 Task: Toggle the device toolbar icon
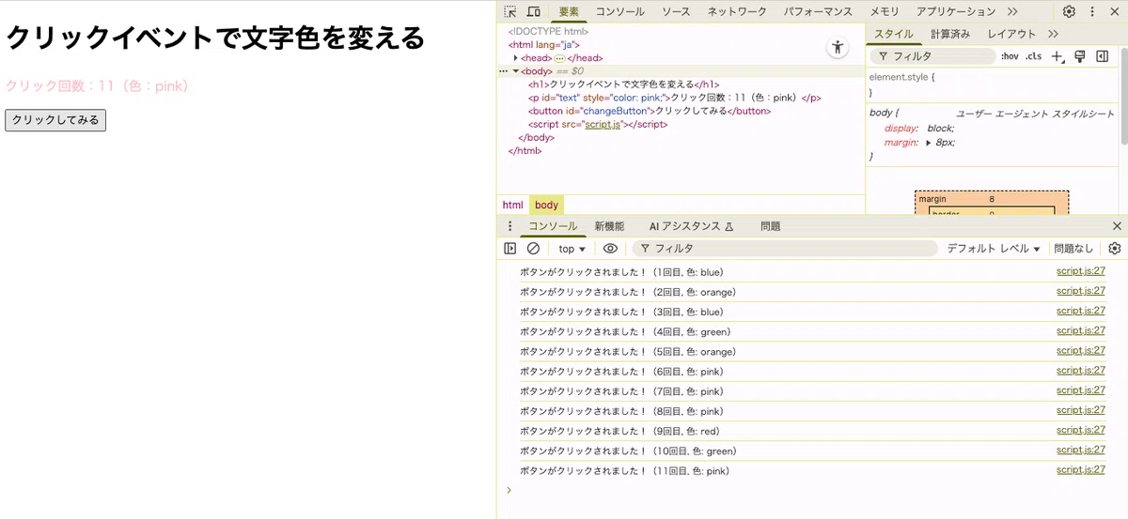point(533,11)
